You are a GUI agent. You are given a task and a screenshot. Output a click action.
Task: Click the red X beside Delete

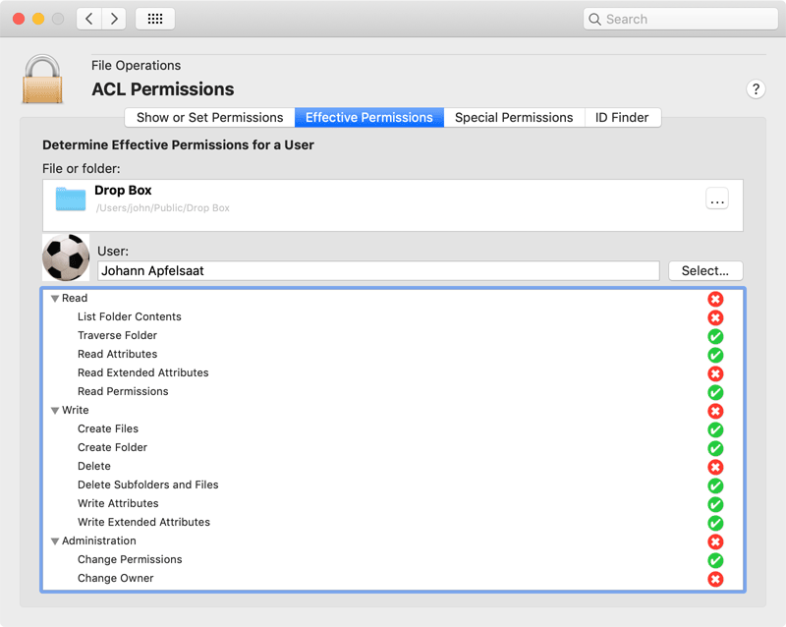tap(715, 467)
